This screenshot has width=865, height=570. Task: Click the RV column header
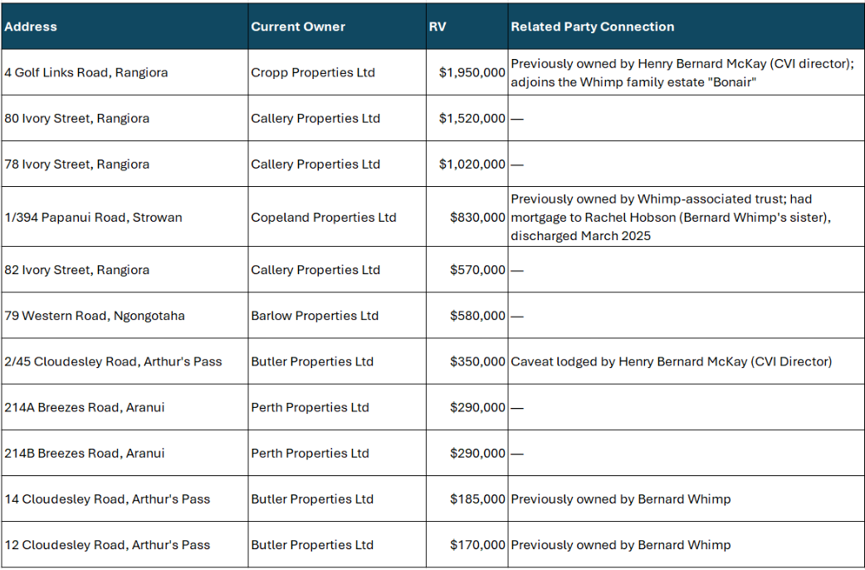point(437,27)
